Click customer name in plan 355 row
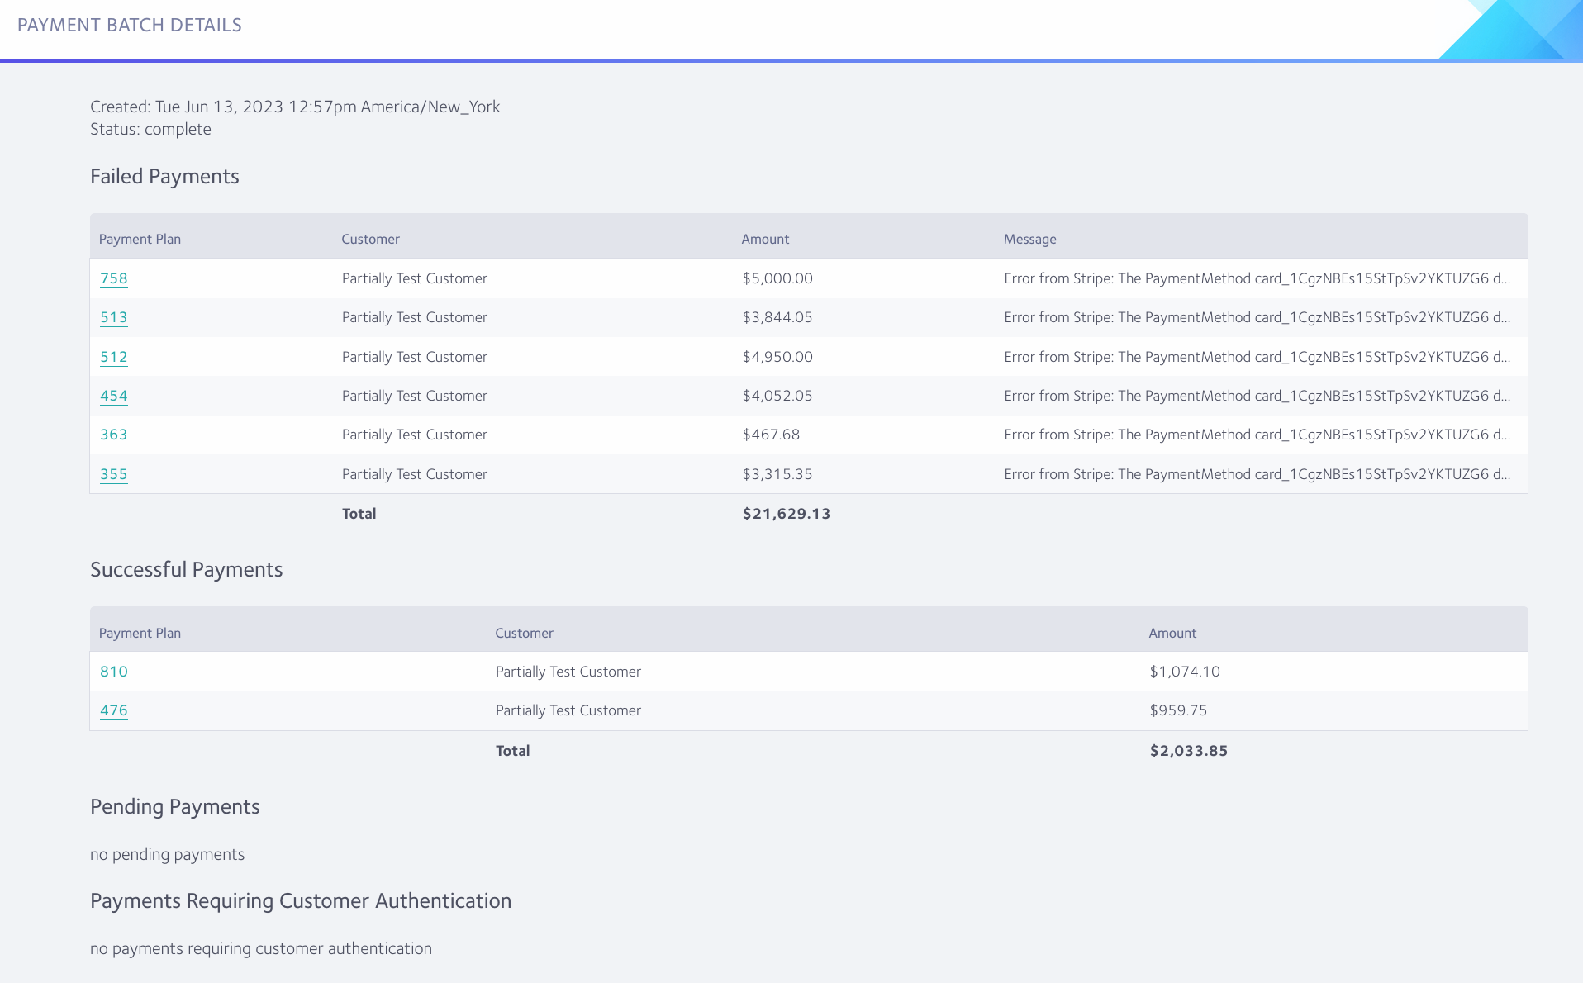1583x983 pixels. (x=415, y=474)
